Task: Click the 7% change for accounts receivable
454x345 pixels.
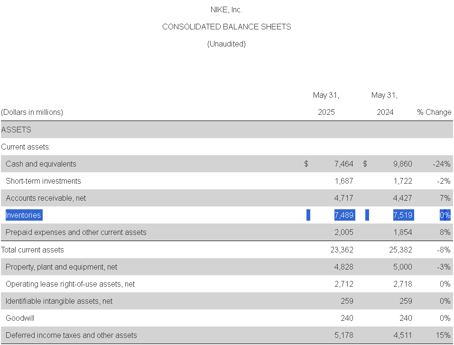Action: 445,198
